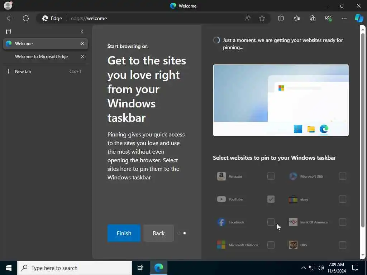Check the Microsoft 365 checkbox

pyautogui.click(x=342, y=176)
